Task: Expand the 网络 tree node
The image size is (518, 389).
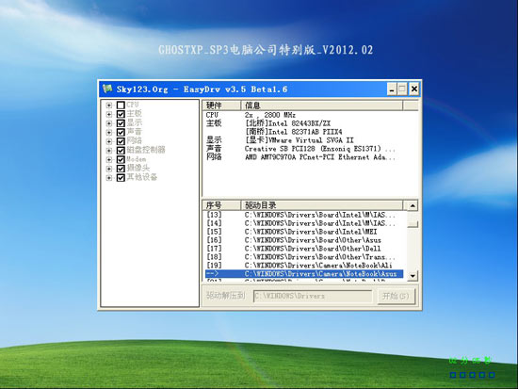Action: [108, 141]
